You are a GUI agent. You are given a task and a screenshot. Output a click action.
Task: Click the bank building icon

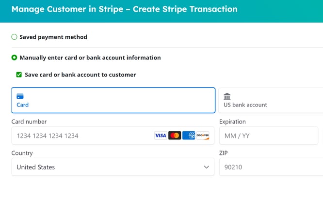pos(227,96)
